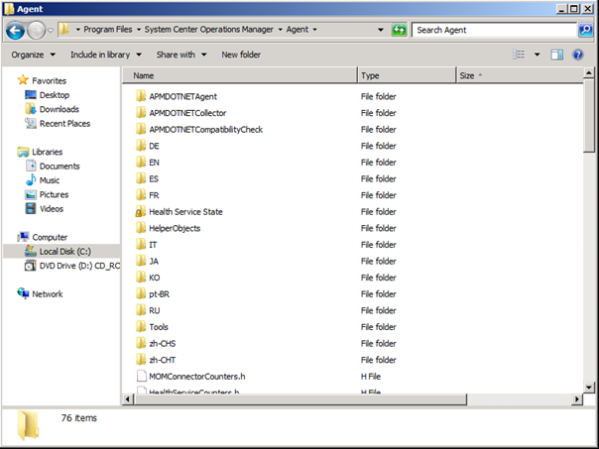Expand the arrow after System Center Operations Manager
599x449 pixels.
click(280, 30)
